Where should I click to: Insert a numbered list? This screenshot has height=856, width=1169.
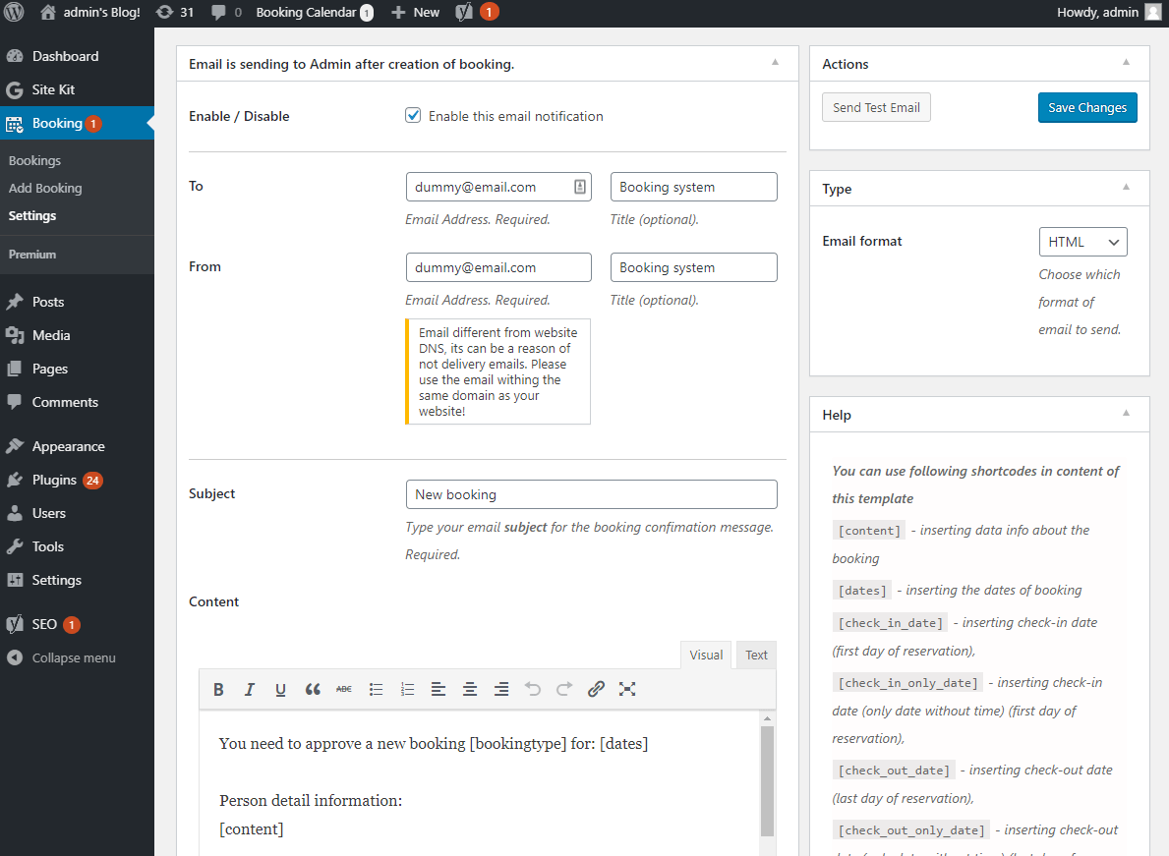(x=407, y=689)
